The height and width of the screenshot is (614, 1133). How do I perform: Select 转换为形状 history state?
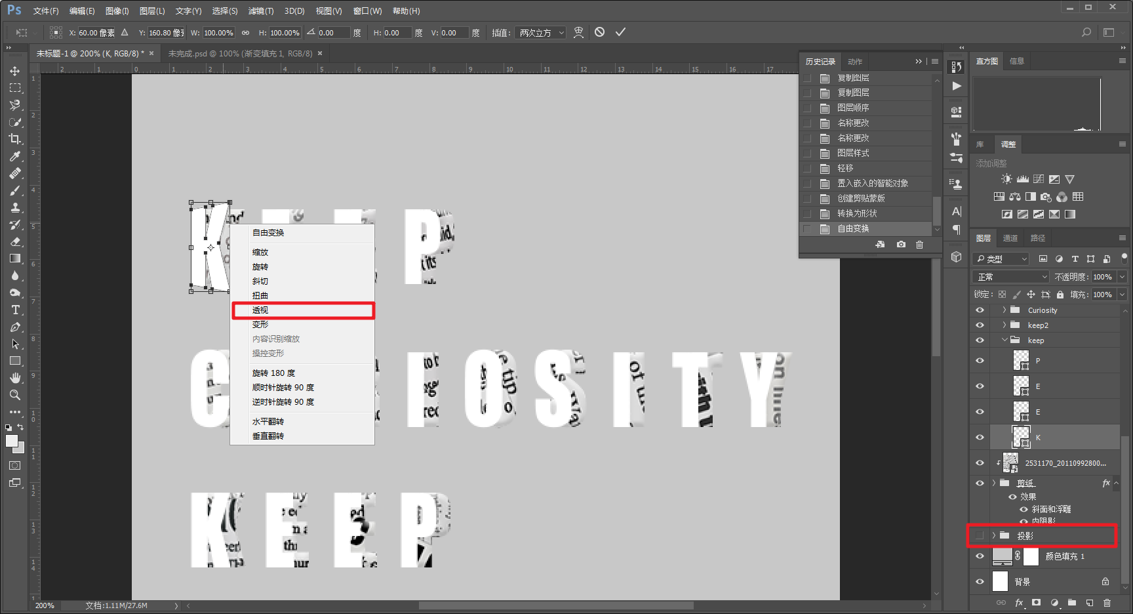(865, 214)
